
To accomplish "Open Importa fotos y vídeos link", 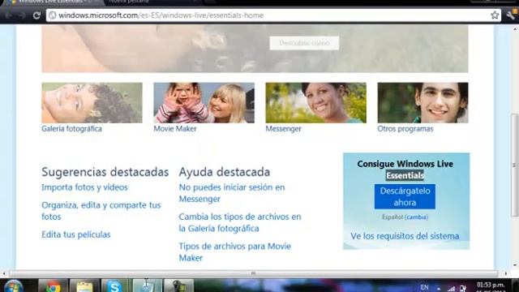I will click(x=84, y=187).
